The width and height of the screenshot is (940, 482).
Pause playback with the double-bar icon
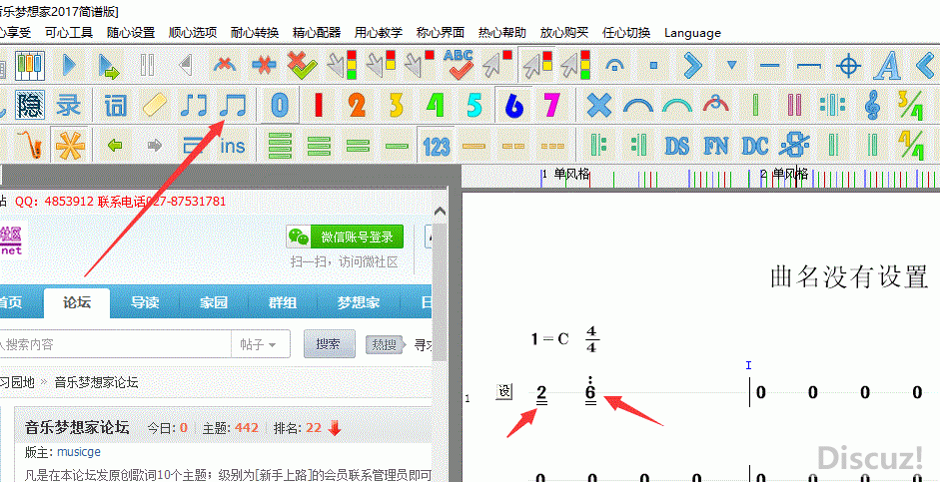147,65
